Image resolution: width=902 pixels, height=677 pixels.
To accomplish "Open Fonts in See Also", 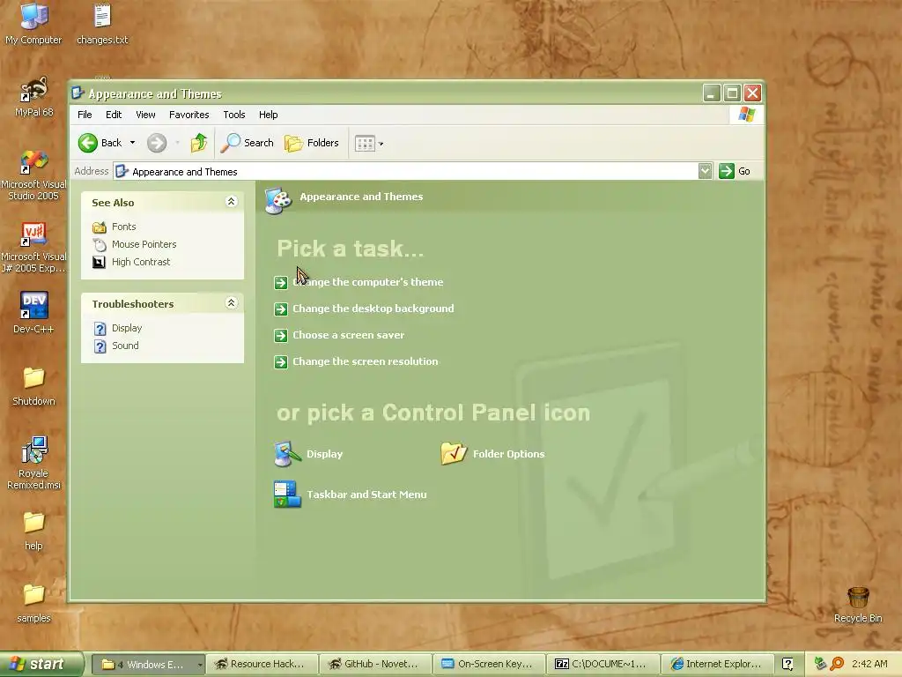I will (x=123, y=227).
